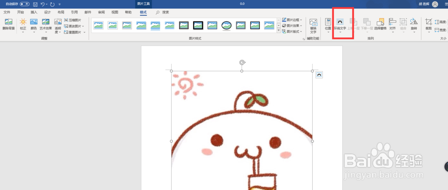
Task: Click the picture's top-right corner handle
Action: coord(312,71)
